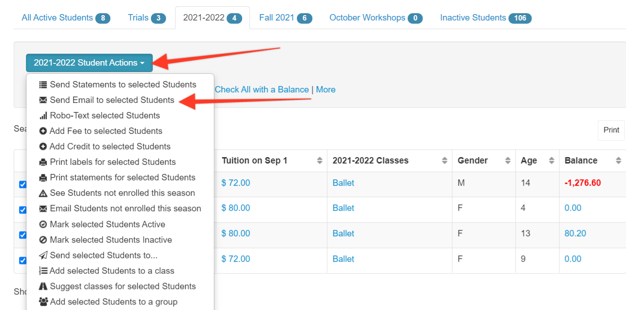Click the paper plane Send selected Students icon
The width and height of the screenshot is (626, 310).
tap(43, 255)
